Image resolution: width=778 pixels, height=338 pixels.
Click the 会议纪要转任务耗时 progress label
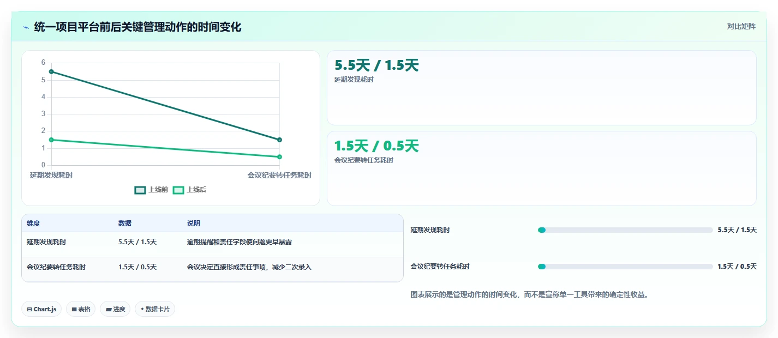440,267
